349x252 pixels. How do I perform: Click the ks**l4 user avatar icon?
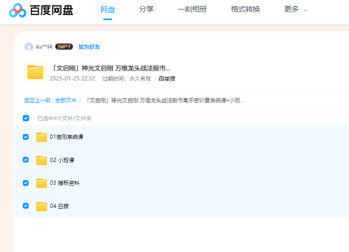click(29, 47)
